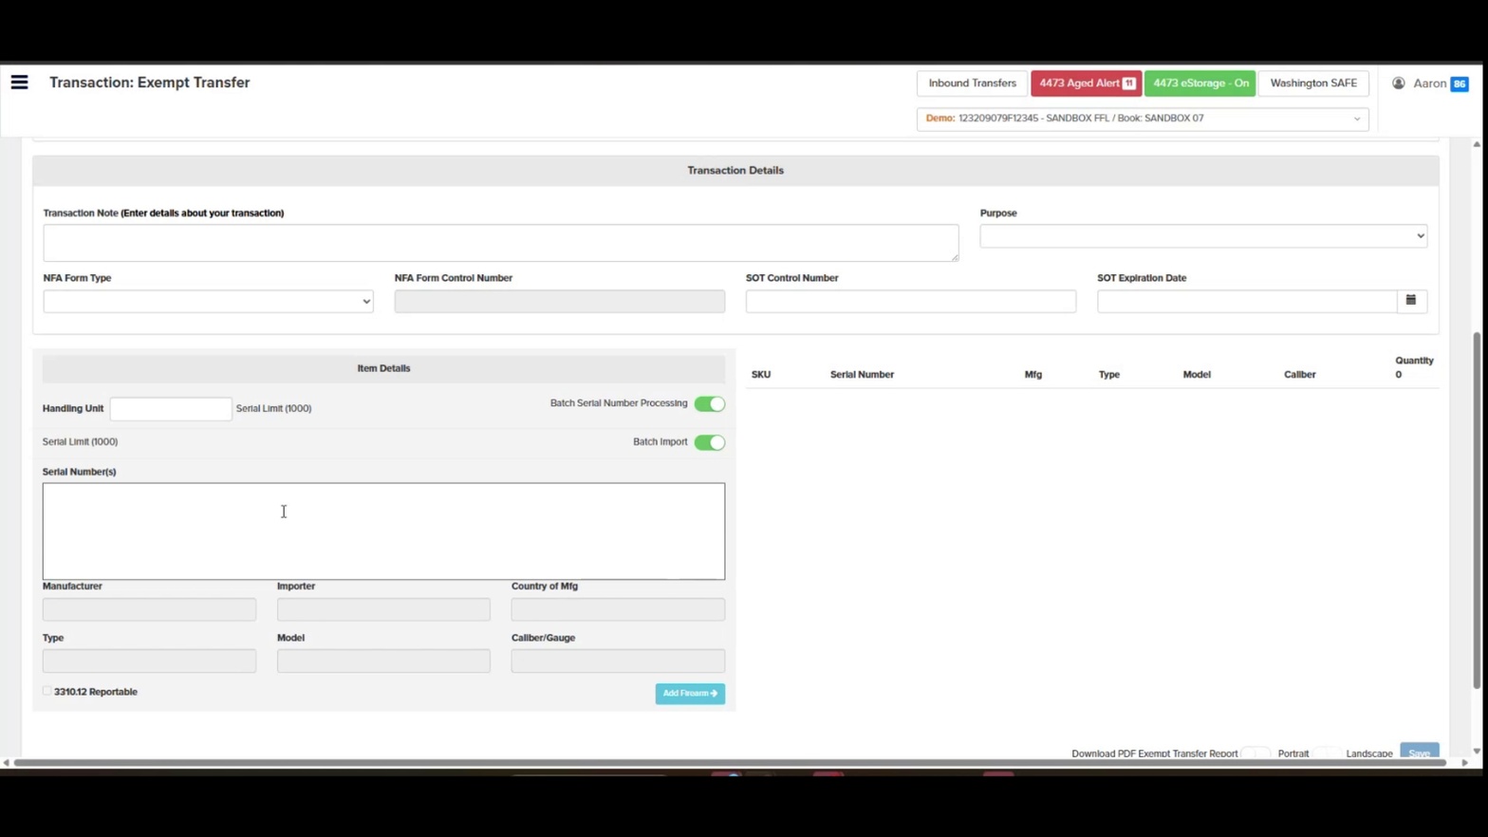
Task: Click the SKU column header
Action: coord(761,375)
